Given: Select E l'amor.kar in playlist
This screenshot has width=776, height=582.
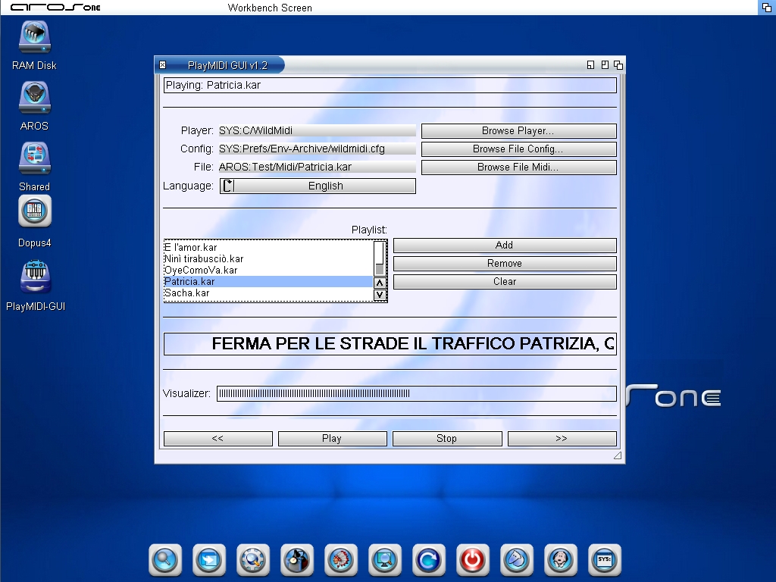Looking at the screenshot, I should 268,248.
